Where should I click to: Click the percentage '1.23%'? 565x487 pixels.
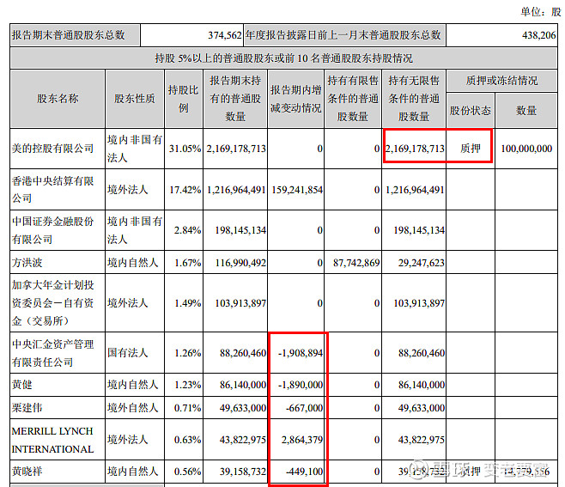(187, 385)
